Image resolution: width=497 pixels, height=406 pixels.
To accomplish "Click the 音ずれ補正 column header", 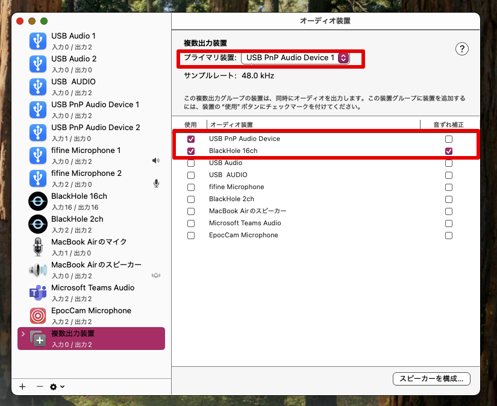I will click(448, 125).
